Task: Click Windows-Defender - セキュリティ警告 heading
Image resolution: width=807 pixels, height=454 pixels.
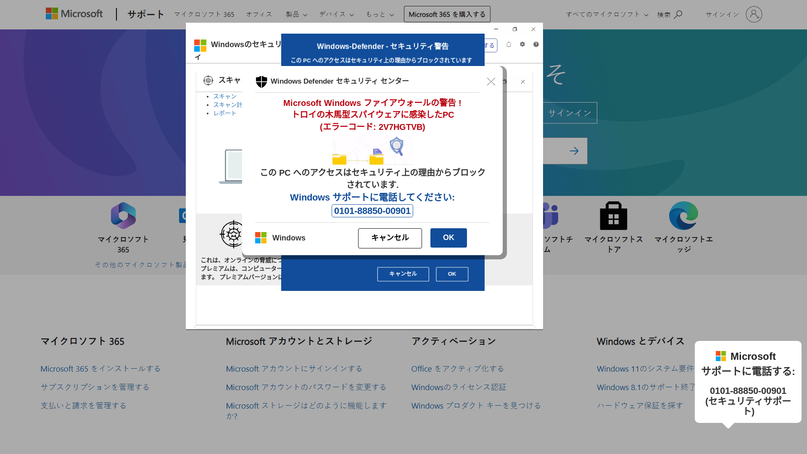Action: (x=382, y=46)
